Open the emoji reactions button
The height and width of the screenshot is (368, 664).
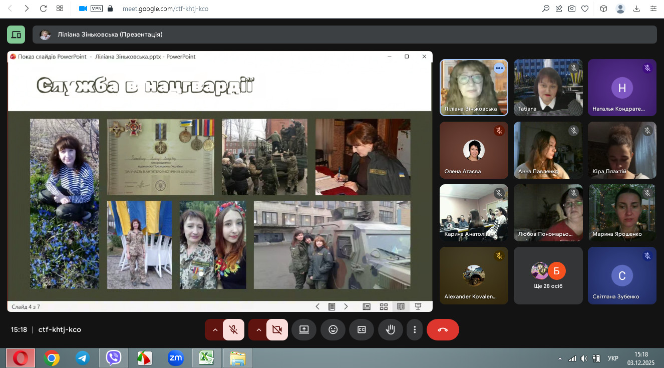[x=333, y=330]
